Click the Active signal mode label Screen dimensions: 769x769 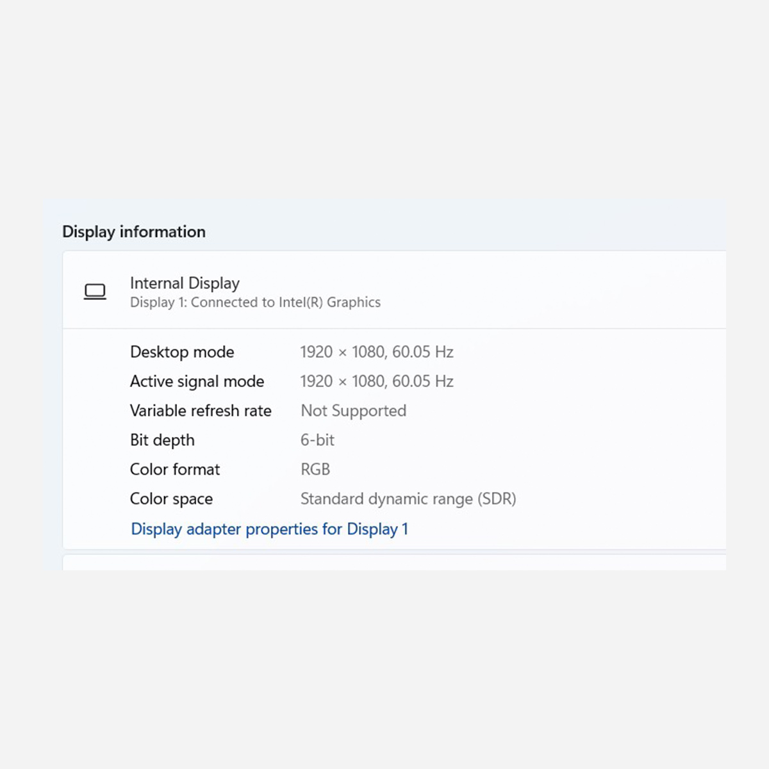click(197, 381)
